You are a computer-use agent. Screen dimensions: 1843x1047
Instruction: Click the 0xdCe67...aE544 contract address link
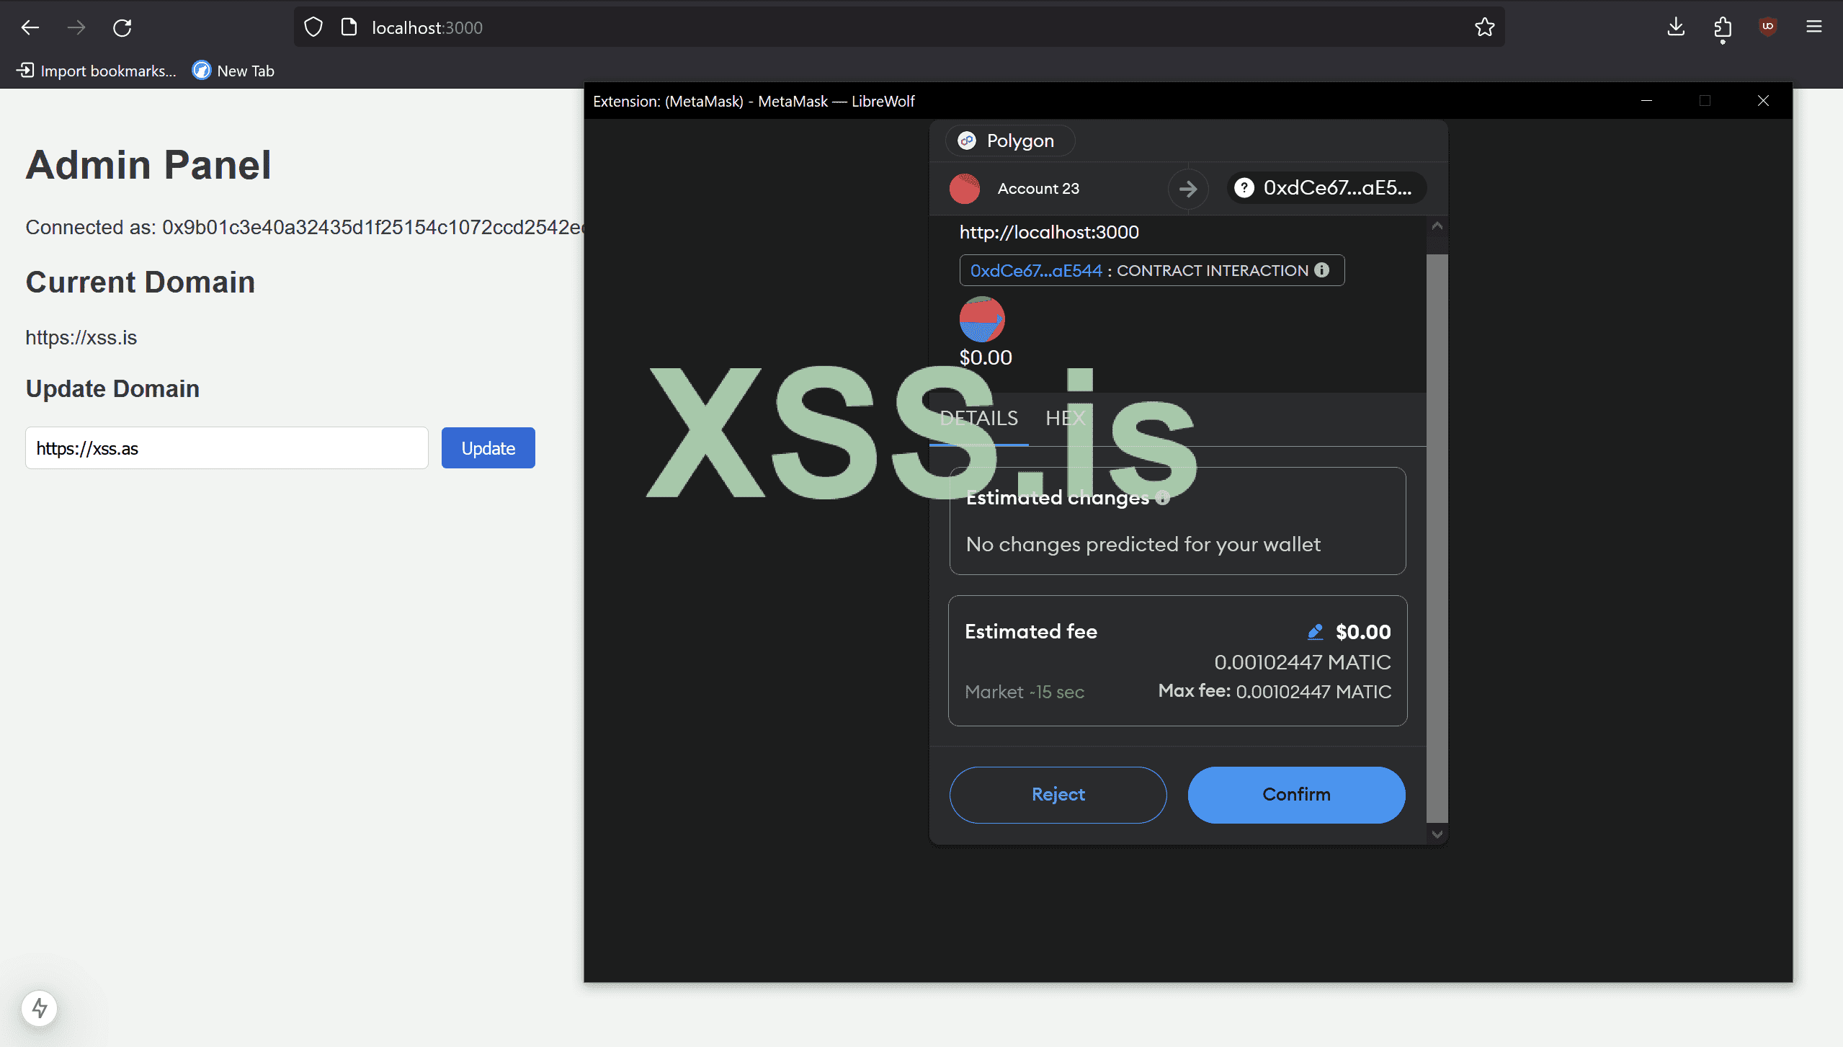pos(1035,271)
